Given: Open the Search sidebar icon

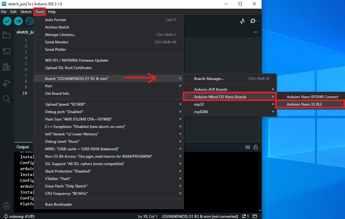Looking at the screenshot, I should (x=7, y=99).
